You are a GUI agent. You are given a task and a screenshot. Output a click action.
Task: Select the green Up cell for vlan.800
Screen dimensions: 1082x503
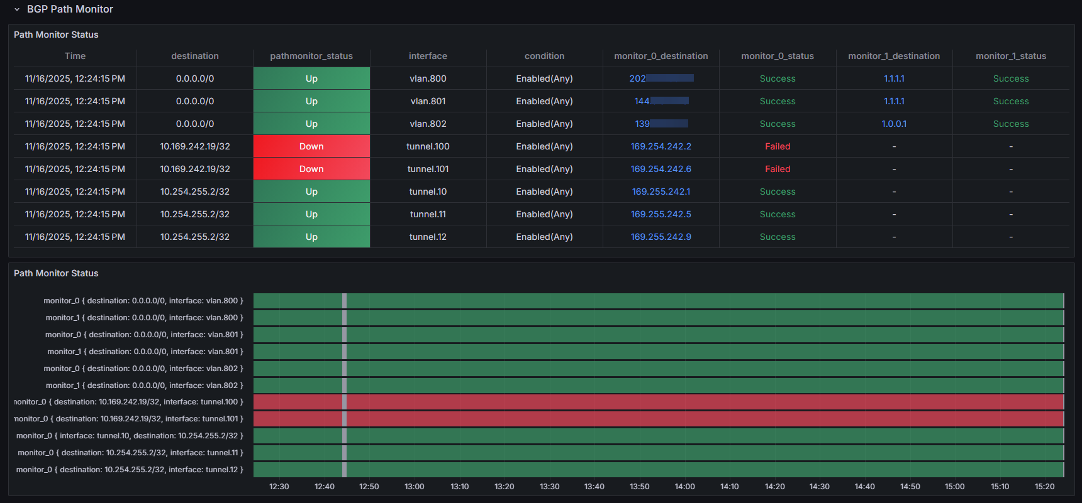click(x=311, y=78)
